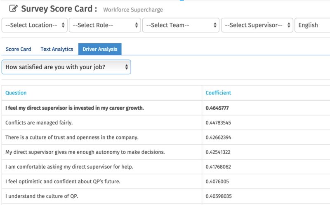Click the 'I understand the culture of QP' row
Viewport: 330px width, 205px height.
[166, 196]
